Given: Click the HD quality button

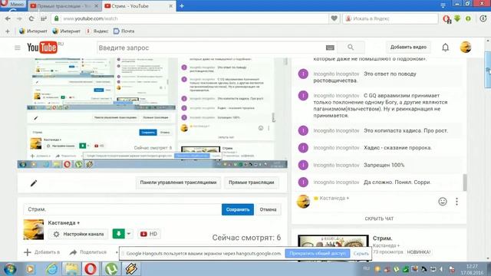Looking at the screenshot, I should tap(149, 234).
